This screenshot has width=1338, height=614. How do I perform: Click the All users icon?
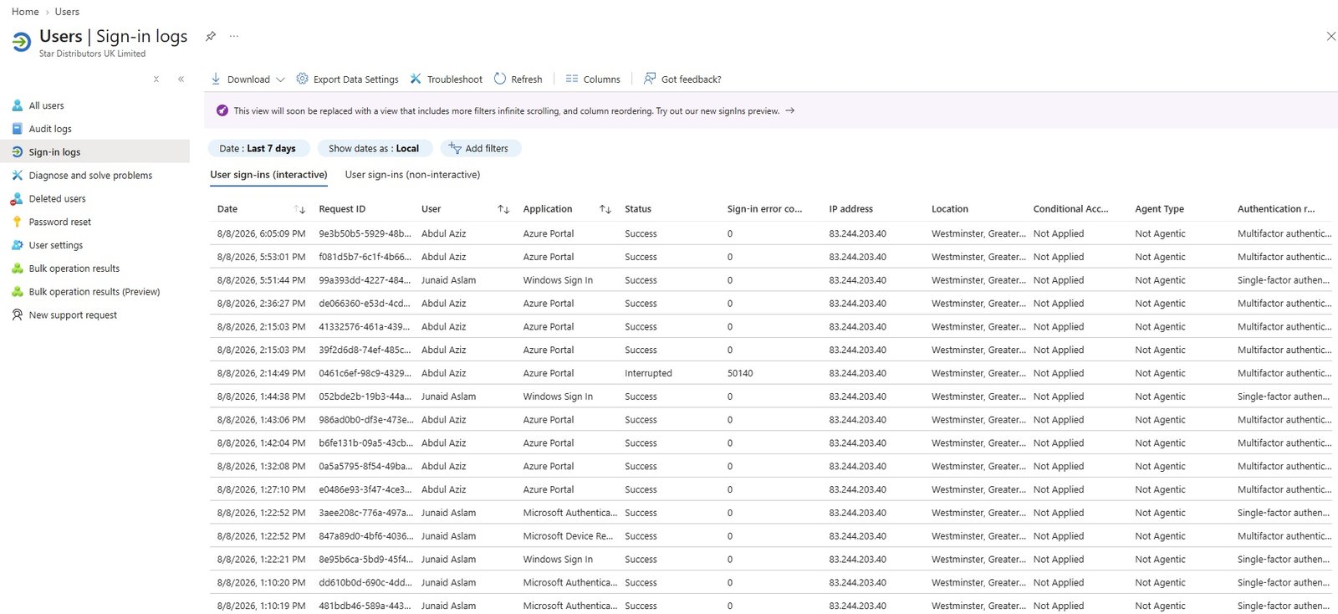tap(17, 105)
